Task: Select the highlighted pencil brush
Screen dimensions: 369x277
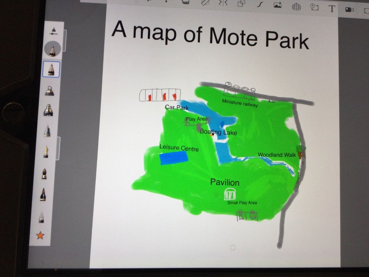Action: pos(51,69)
